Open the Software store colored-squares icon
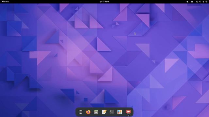Screen dimensions: 209x117 click(x=120, y=112)
